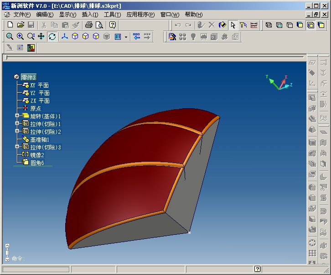The width and height of the screenshot is (331, 275).
Task: Open the 显示(V) menu
Action: pyautogui.click(x=67, y=15)
